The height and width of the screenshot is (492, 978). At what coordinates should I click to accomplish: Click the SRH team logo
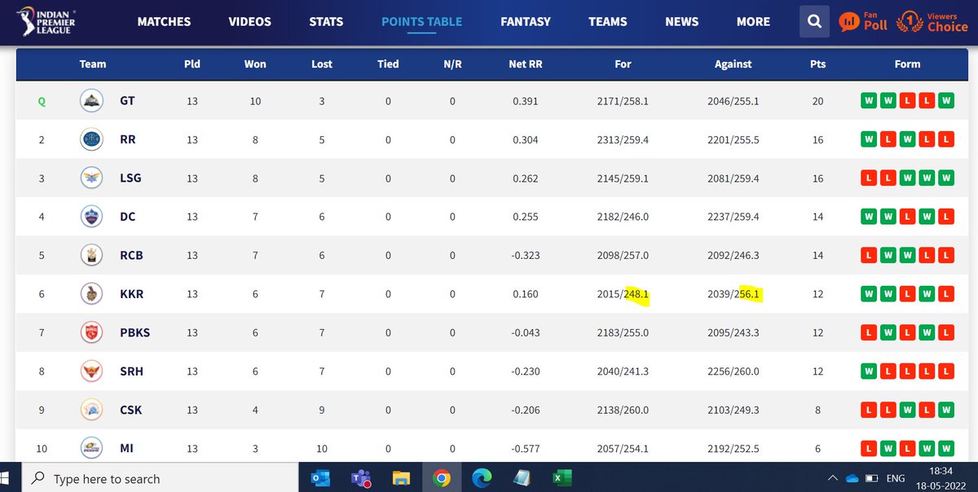91,371
